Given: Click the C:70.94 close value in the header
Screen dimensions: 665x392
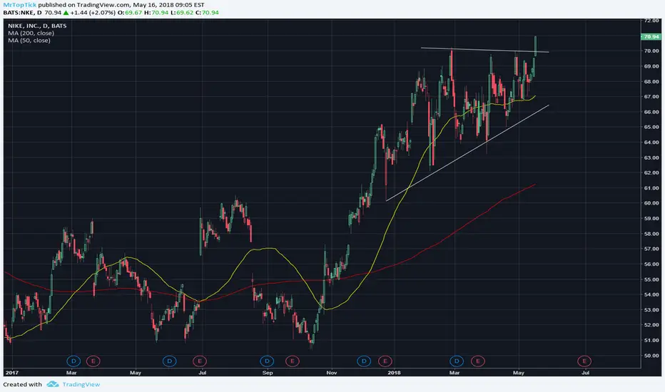Looking at the screenshot, I should coord(207,13).
